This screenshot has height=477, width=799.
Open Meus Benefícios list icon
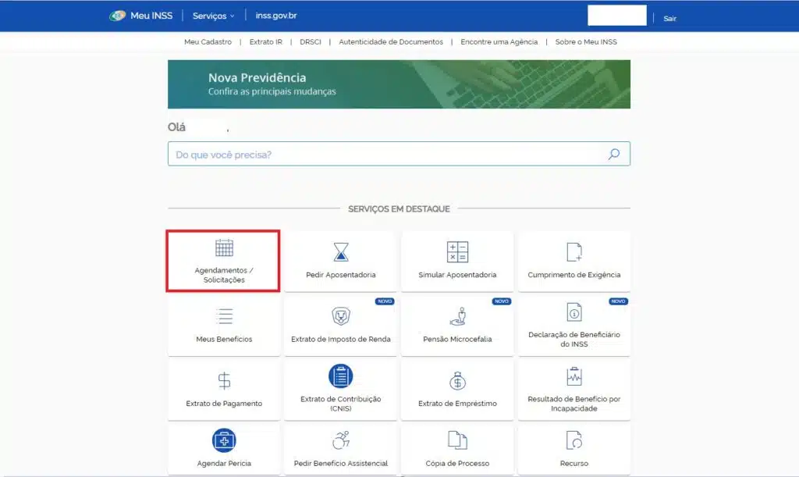(x=224, y=316)
